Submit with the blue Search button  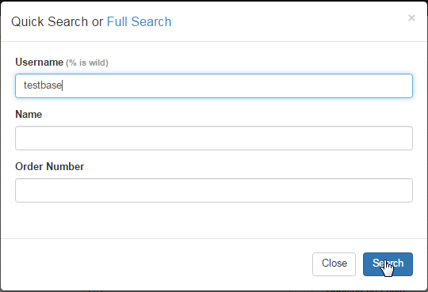[388, 264]
